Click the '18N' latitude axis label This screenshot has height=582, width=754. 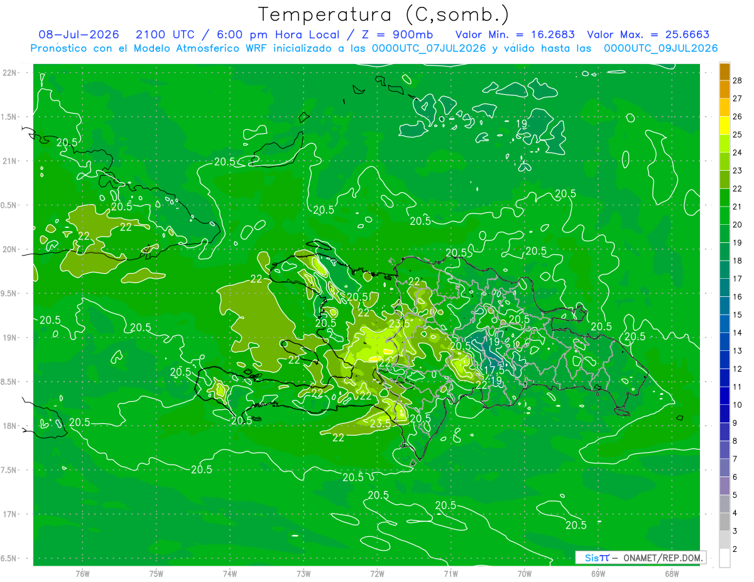9,426
